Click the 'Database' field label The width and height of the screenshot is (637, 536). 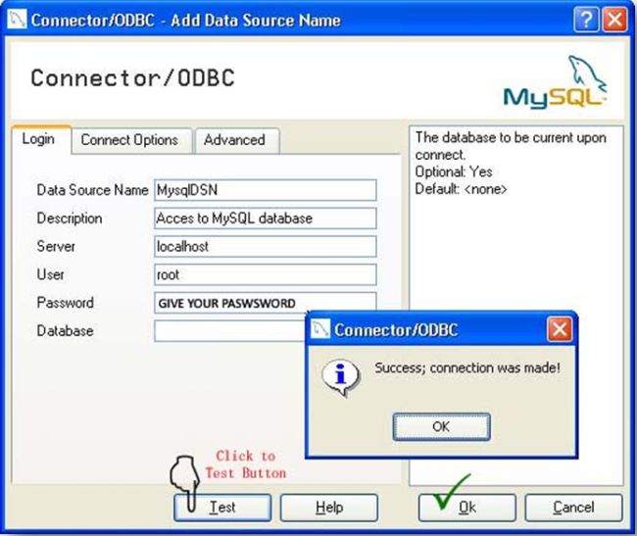(65, 331)
